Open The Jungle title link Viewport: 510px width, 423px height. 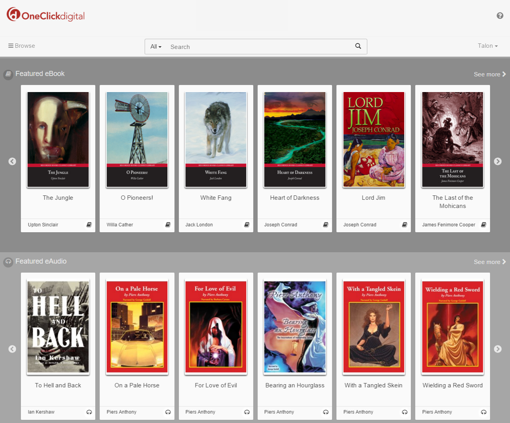pos(58,198)
